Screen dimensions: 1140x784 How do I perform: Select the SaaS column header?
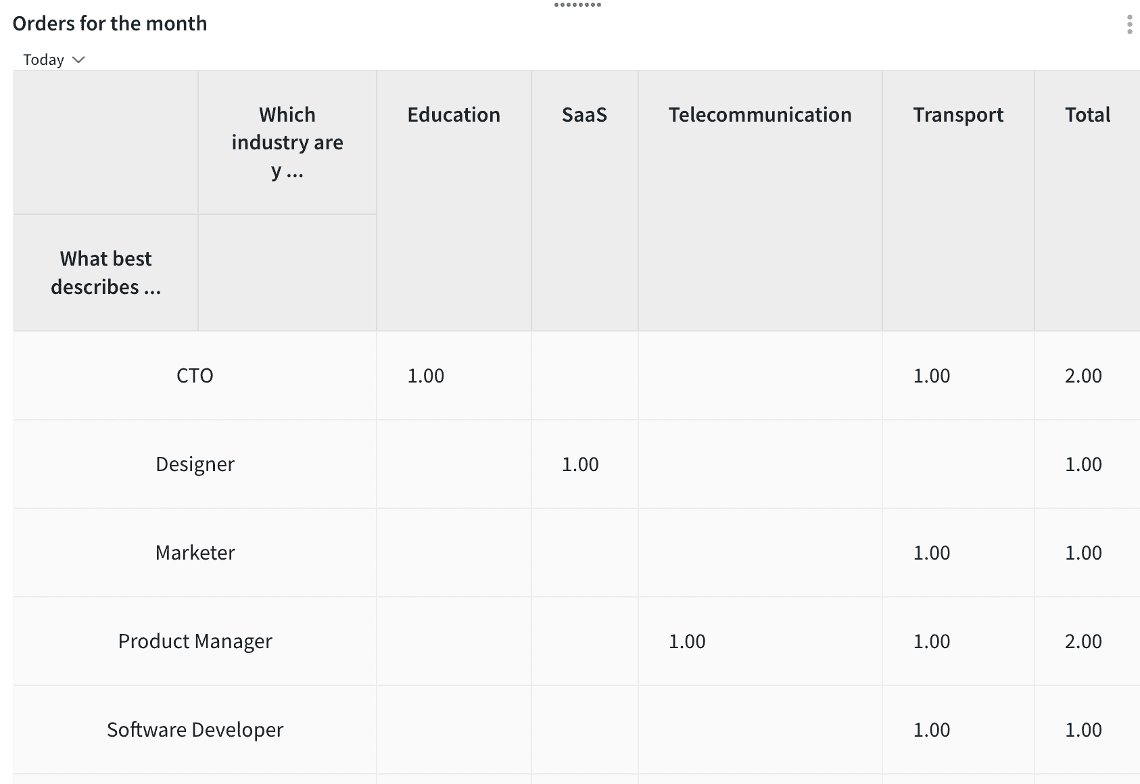point(584,115)
